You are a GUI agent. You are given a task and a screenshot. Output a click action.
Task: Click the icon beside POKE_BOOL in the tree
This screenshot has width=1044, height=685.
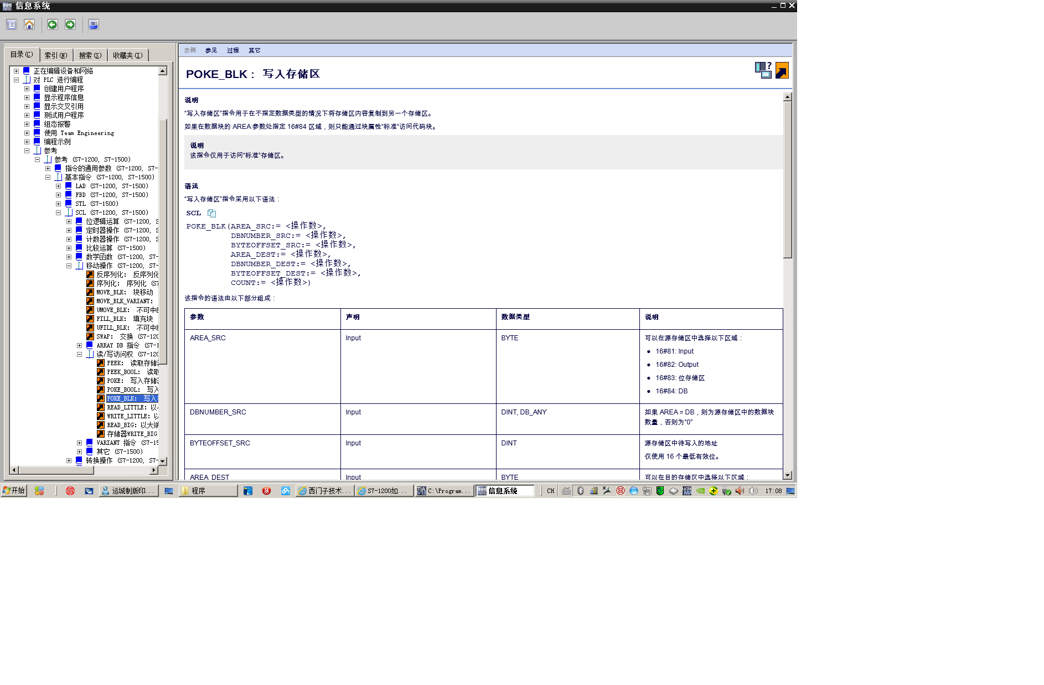click(x=101, y=390)
